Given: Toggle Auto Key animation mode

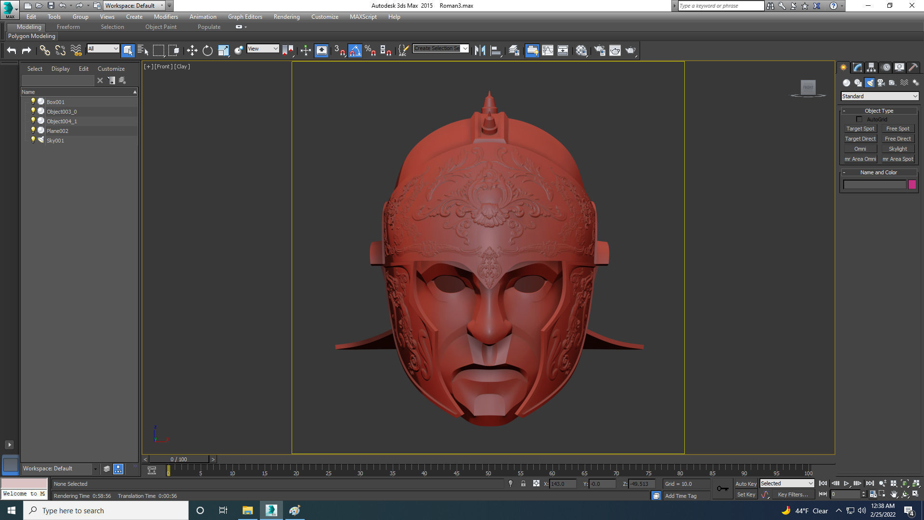Looking at the screenshot, I should coord(745,484).
